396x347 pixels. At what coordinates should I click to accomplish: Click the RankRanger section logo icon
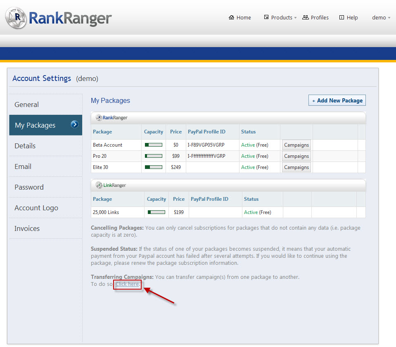tap(99, 118)
